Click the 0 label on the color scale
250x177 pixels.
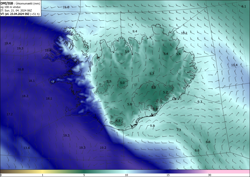coord(1,175)
